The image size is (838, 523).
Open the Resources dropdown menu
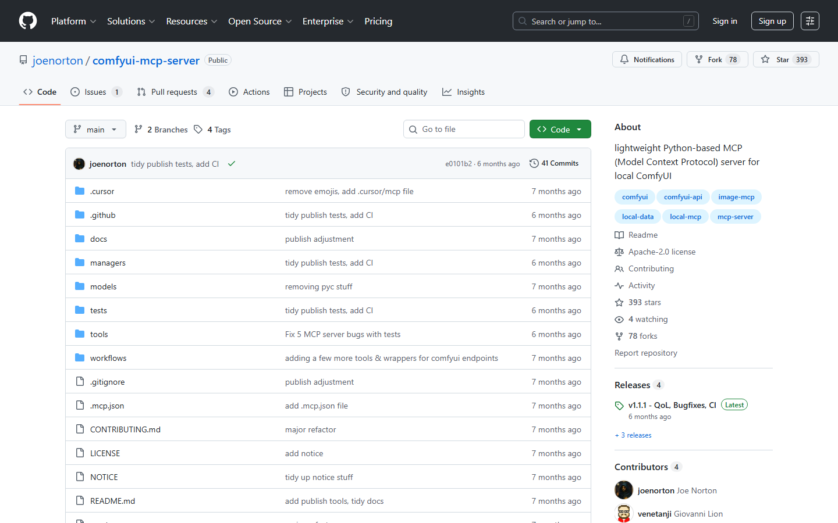[191, 21]
